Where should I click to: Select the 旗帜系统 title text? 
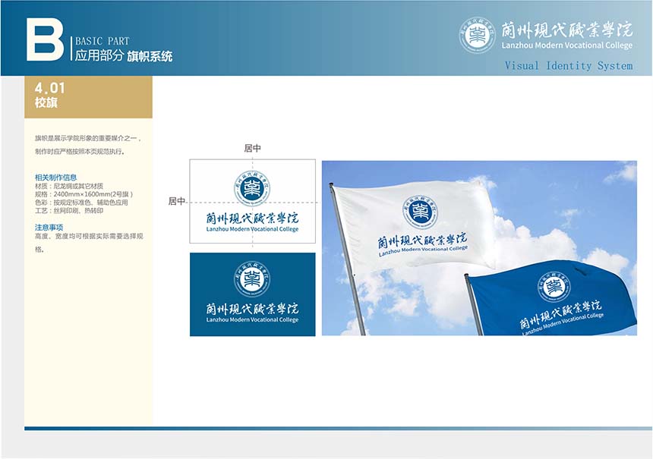(x=150, y=56)
